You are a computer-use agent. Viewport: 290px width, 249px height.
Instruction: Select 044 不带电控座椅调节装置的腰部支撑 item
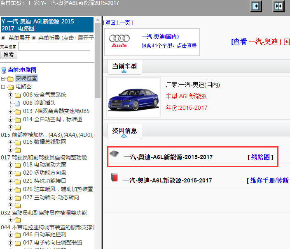pos(47,227)
